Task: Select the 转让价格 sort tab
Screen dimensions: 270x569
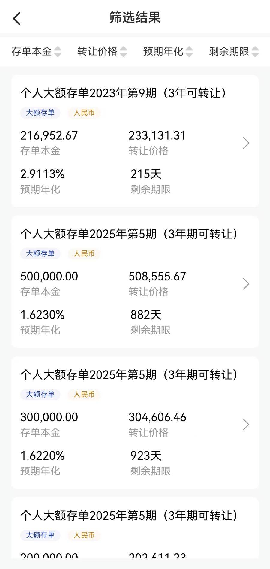Action: (102, 52)
